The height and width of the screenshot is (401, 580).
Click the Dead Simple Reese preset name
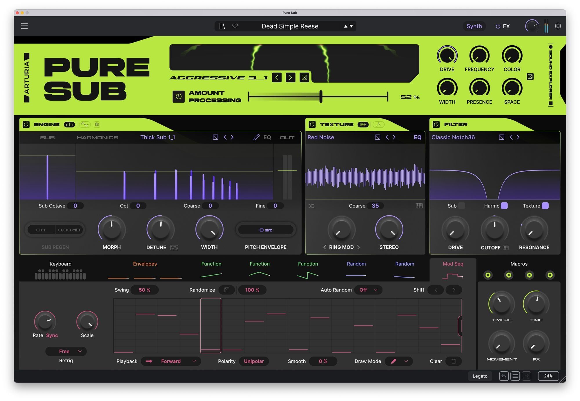pyautogui.click(x=290, y=26)
